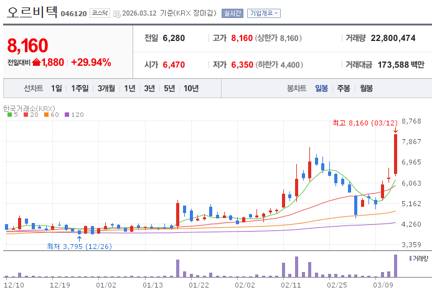Click the tallest volume bar at far right
Viewport: 432px width, 295px height.
(x=395, y=266)
